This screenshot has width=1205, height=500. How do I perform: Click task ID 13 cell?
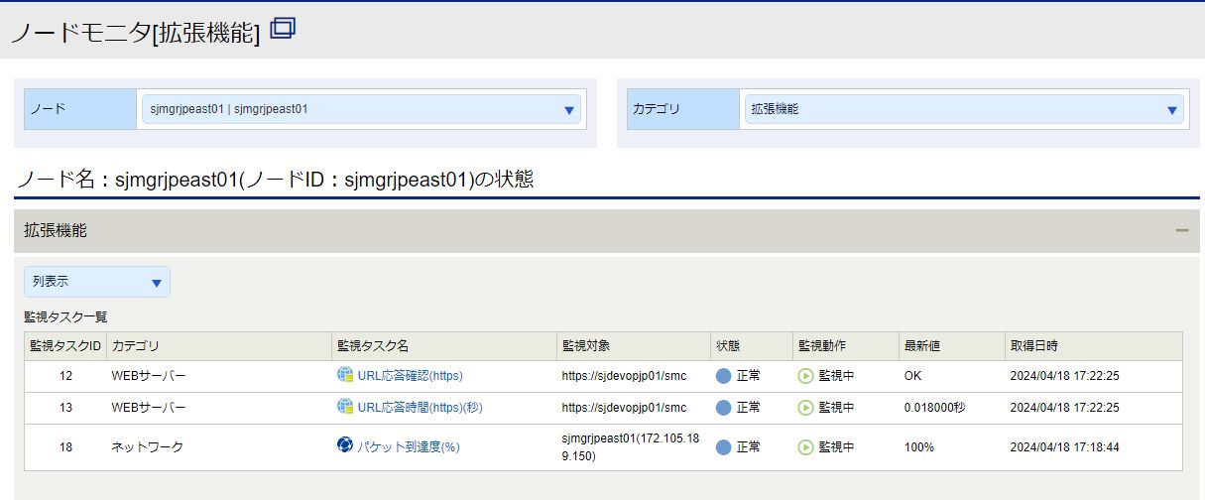(x=65, y=408)
